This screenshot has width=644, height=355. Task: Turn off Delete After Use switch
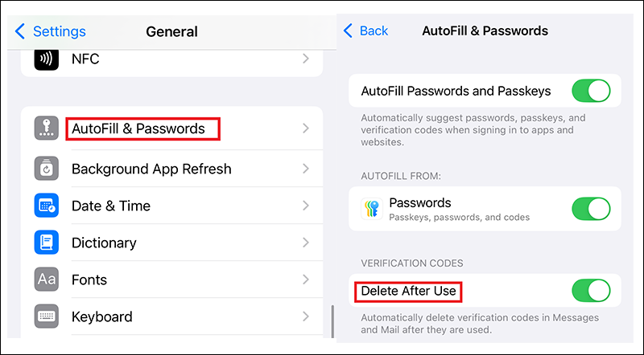tap(591, 290)
